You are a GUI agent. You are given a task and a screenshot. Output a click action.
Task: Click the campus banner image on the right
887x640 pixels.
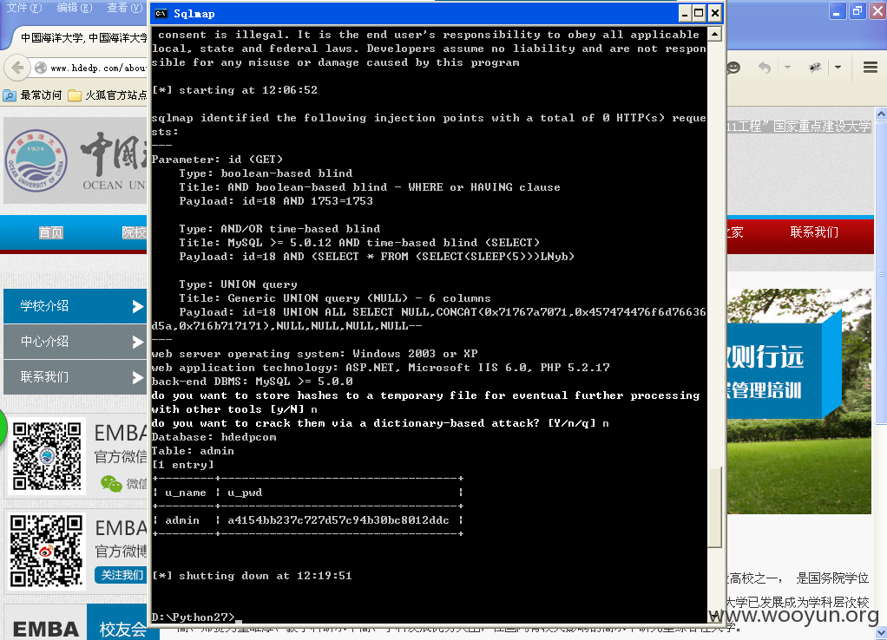798,402
